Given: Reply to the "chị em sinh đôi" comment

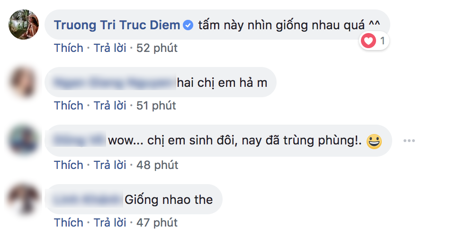Looking at the screenshot, I should [x=110, y=165].
